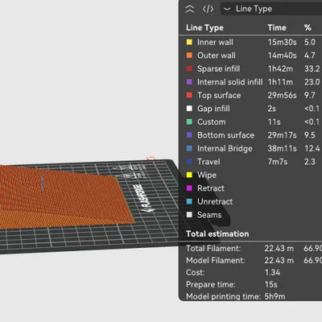This screenshot has height=322, width=322.
Task: Toggle Internal Bridge blue swatch
Action: [x=189, y=148]
